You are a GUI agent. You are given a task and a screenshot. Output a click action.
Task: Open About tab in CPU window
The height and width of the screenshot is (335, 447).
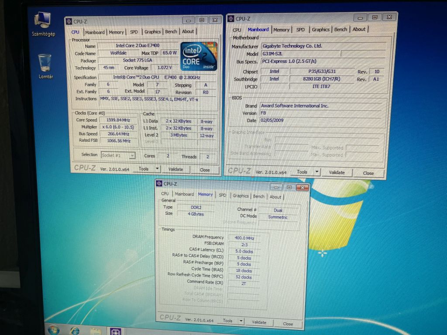(188, 31)
